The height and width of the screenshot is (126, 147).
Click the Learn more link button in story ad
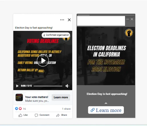(x=106, y=110)
